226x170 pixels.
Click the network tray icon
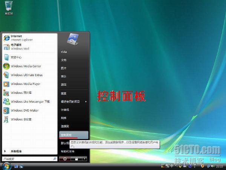(x=208, y=166)
